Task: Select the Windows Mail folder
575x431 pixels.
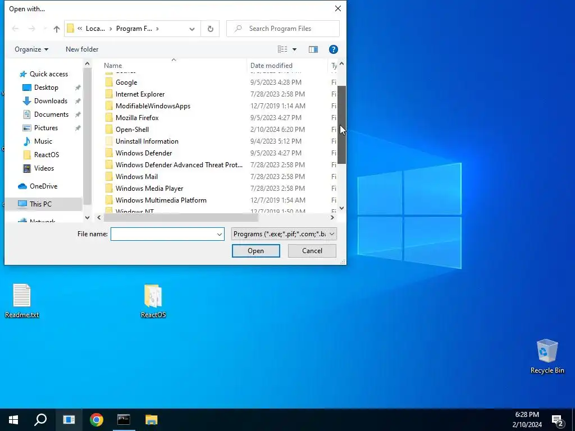Action: [x=136, y=176]
